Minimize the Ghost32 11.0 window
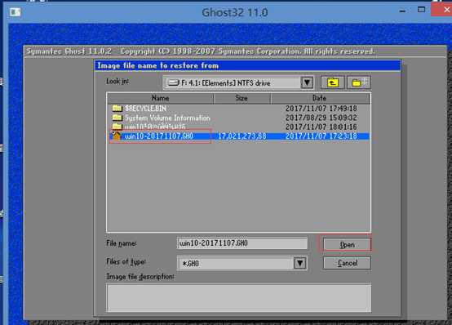The image size is (452, 325). (402, 11)
